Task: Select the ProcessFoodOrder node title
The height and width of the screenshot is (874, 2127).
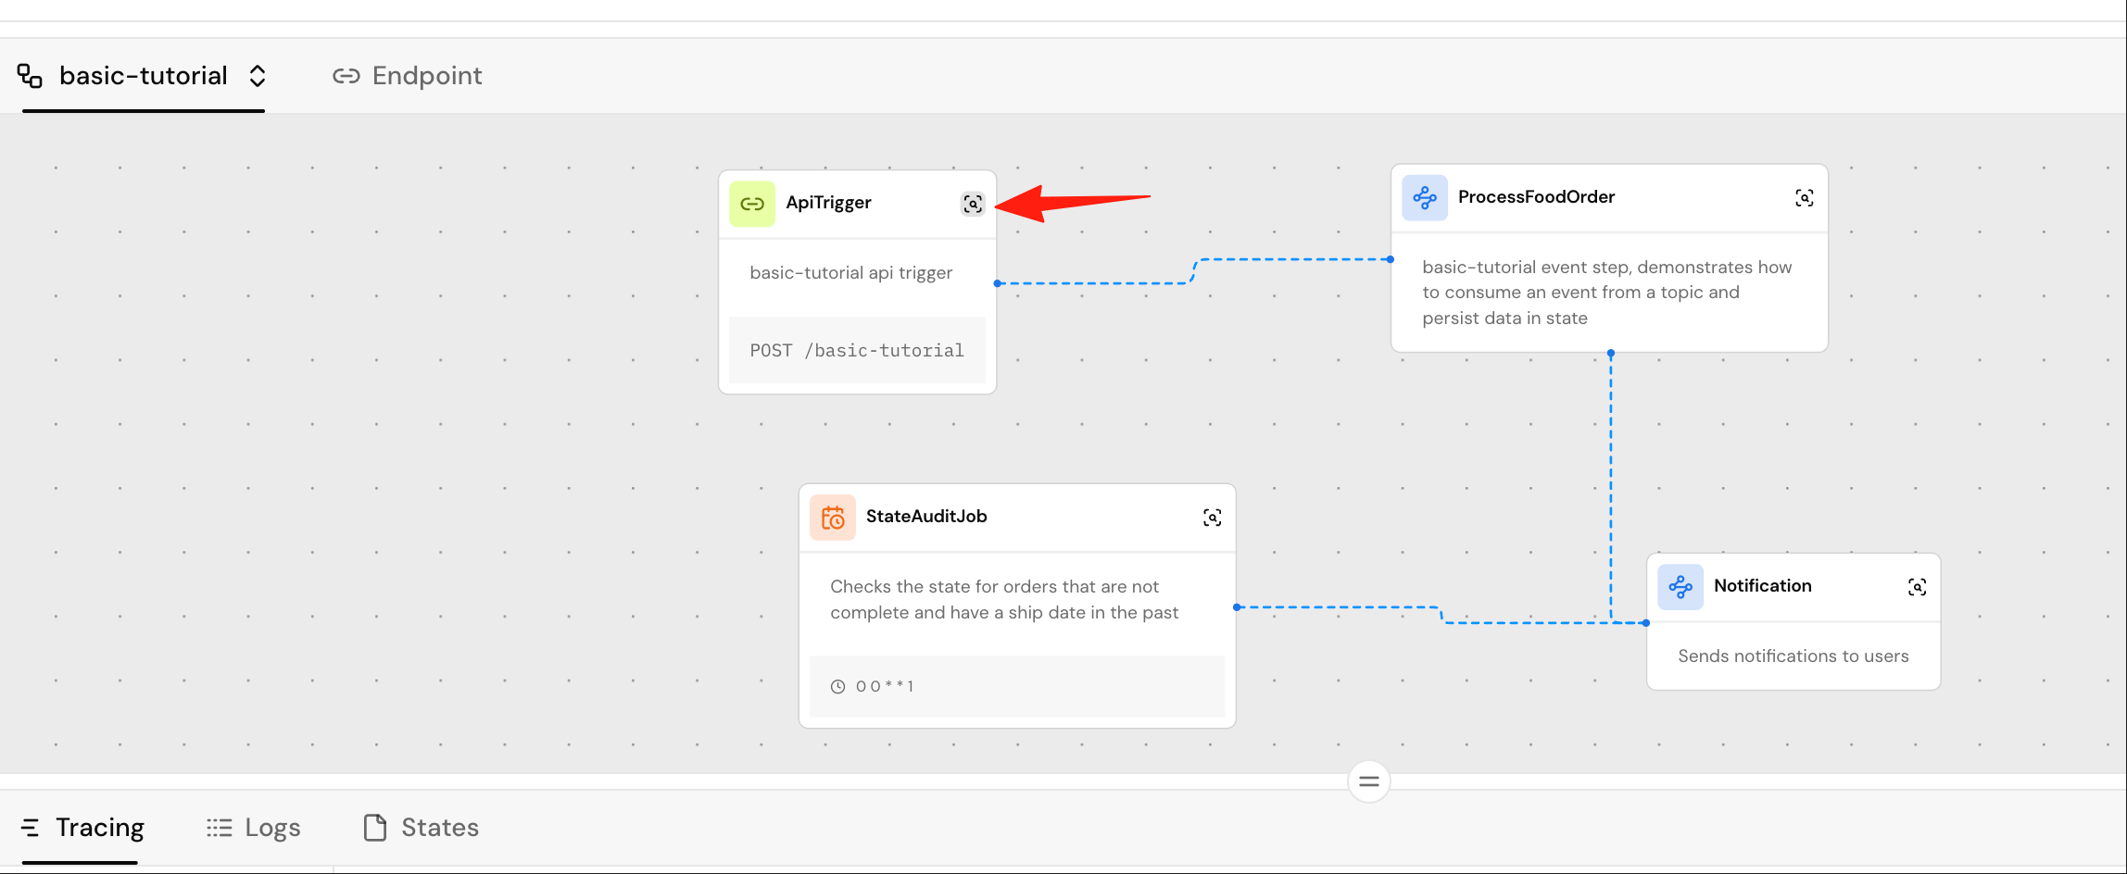Action: [1536, 197]
